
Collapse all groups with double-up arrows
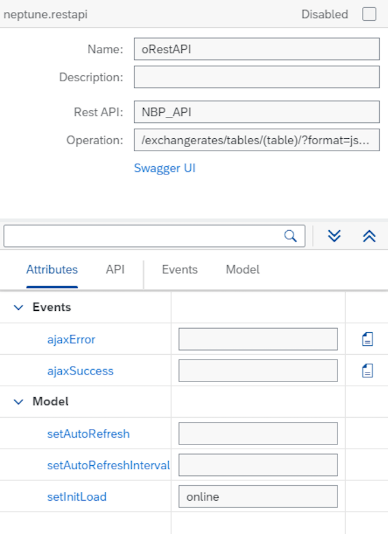point(369,236)
